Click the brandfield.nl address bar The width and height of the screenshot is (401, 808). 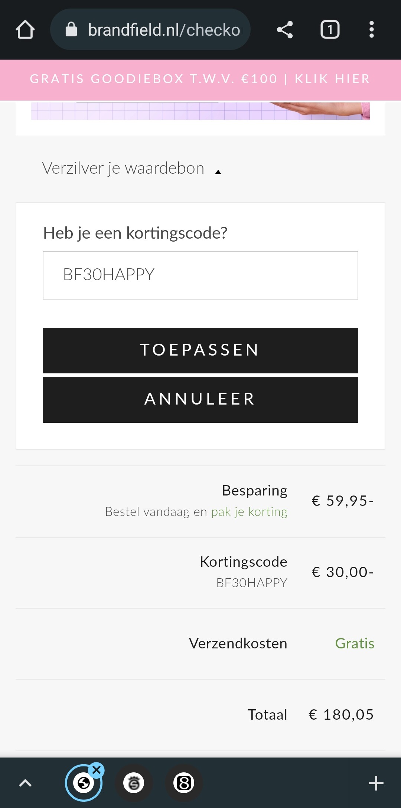pos(165,30)
